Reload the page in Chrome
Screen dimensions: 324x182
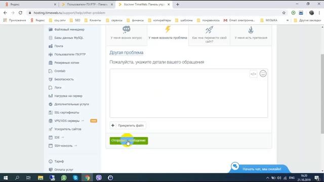coord(20,13)
